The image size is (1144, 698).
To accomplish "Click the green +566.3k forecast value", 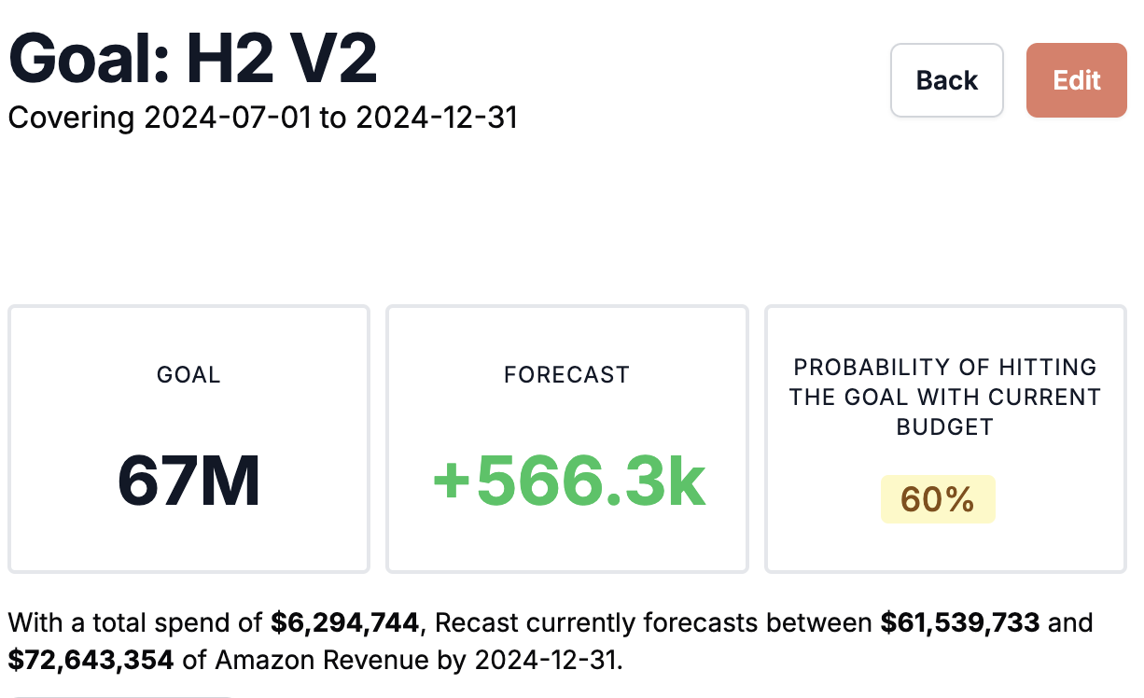I will pyautogui.click(x=566, y=480).
